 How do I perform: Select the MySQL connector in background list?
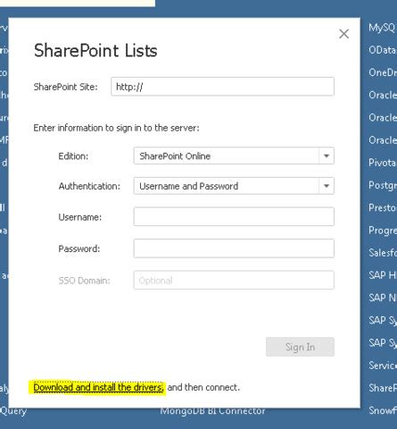pos(383,28)
